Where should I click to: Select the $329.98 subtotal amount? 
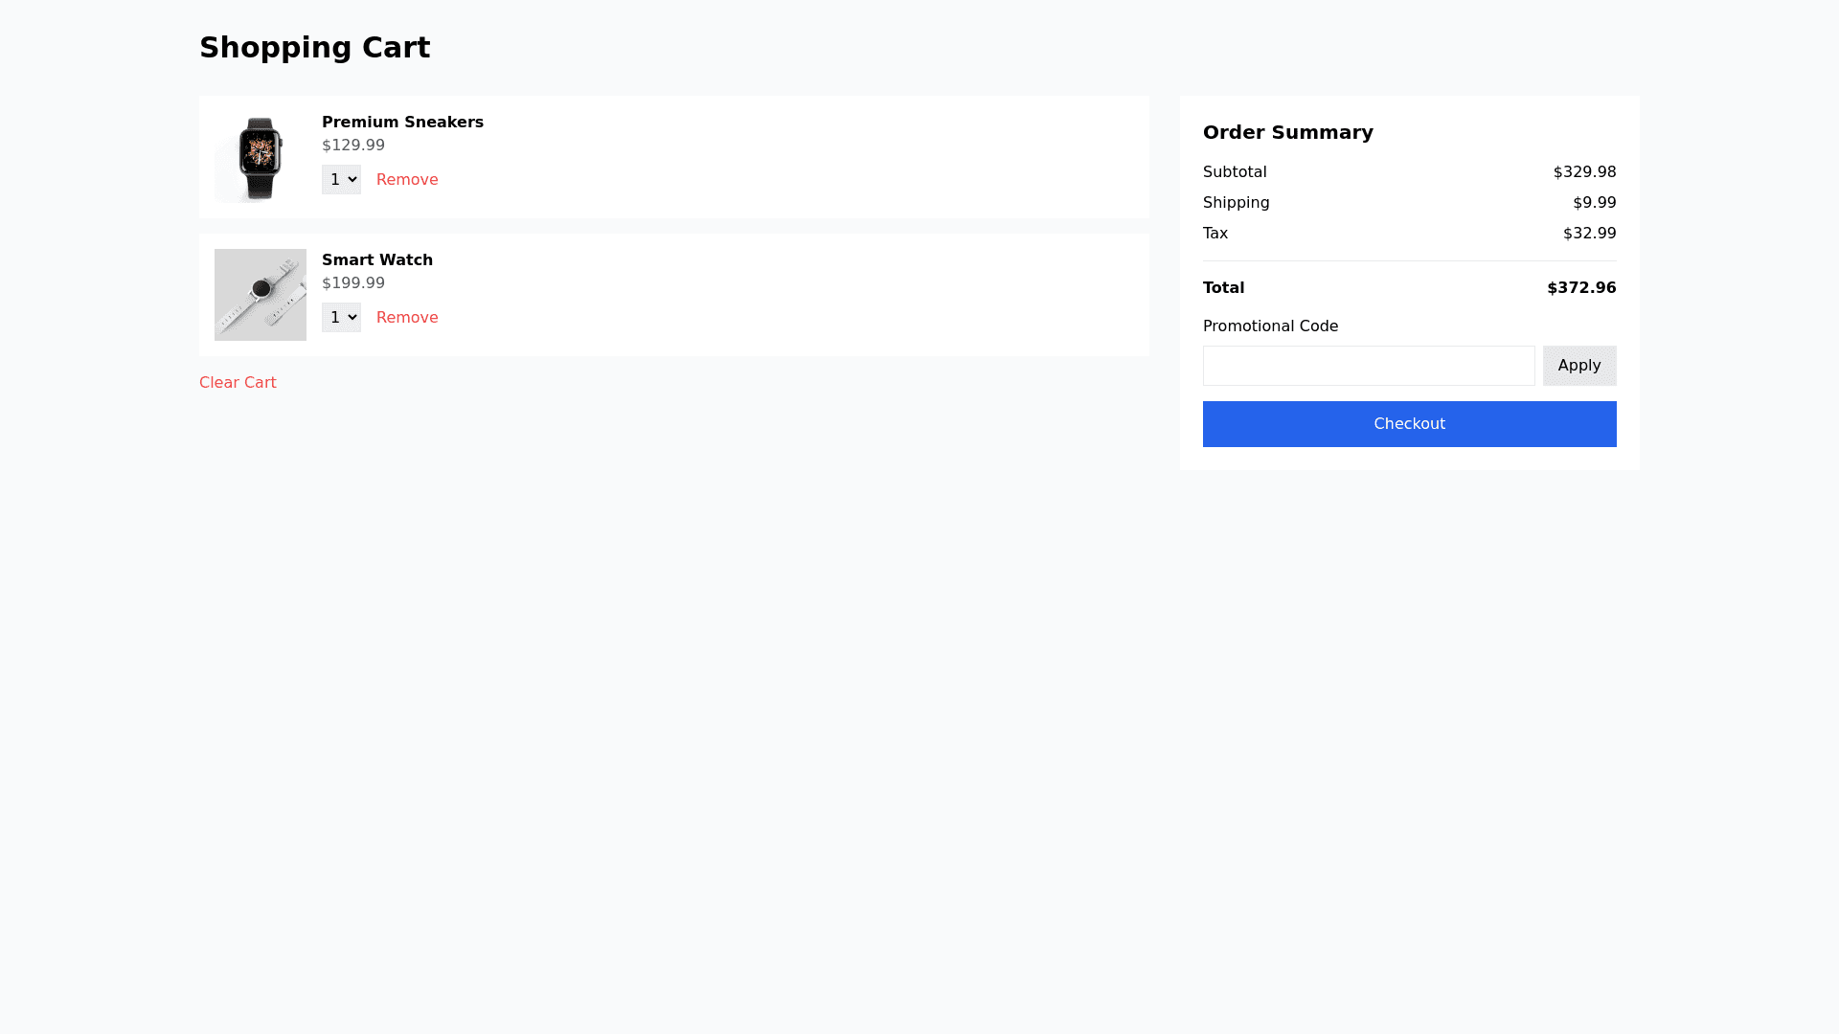click(1584, 172)
